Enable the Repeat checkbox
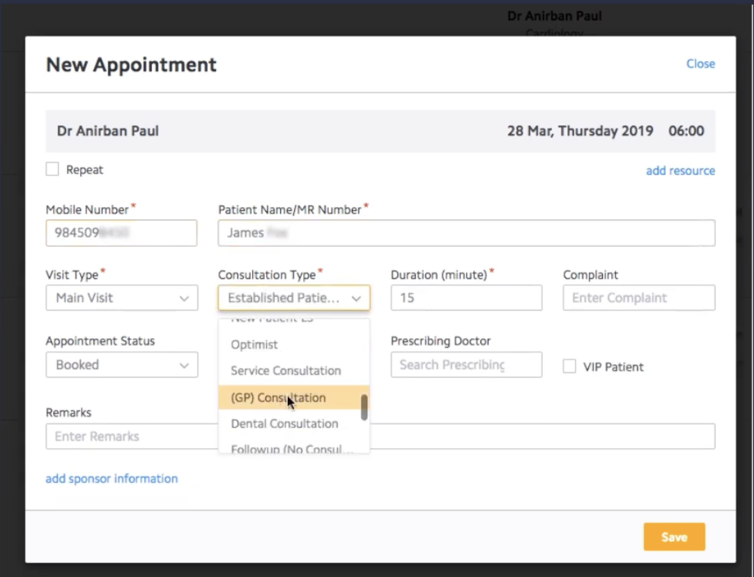754x577 pixels. [52, 169]
